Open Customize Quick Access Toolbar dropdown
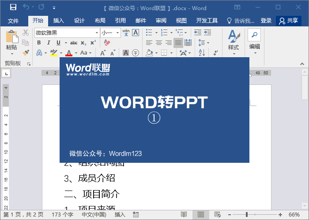The image size is (309, 220). (x=54, y=8)
